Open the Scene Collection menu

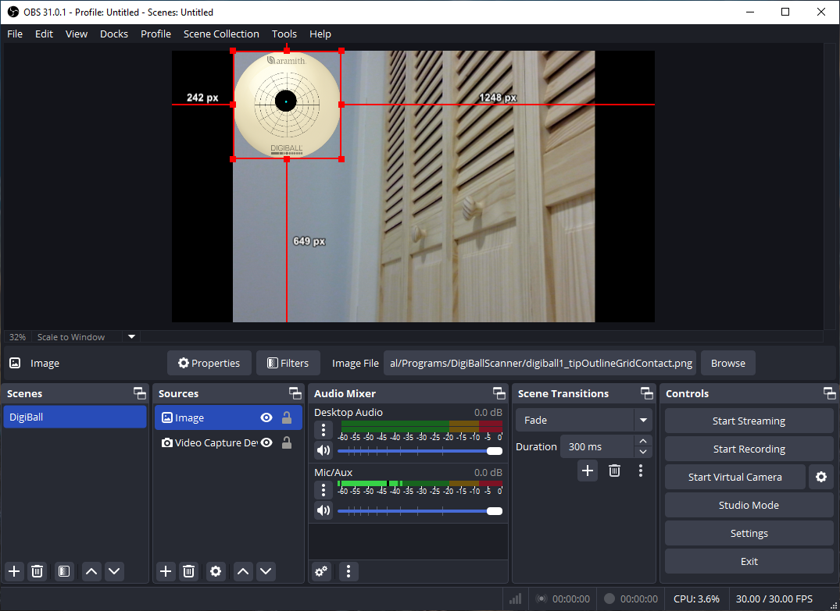[x=221, y=34]
